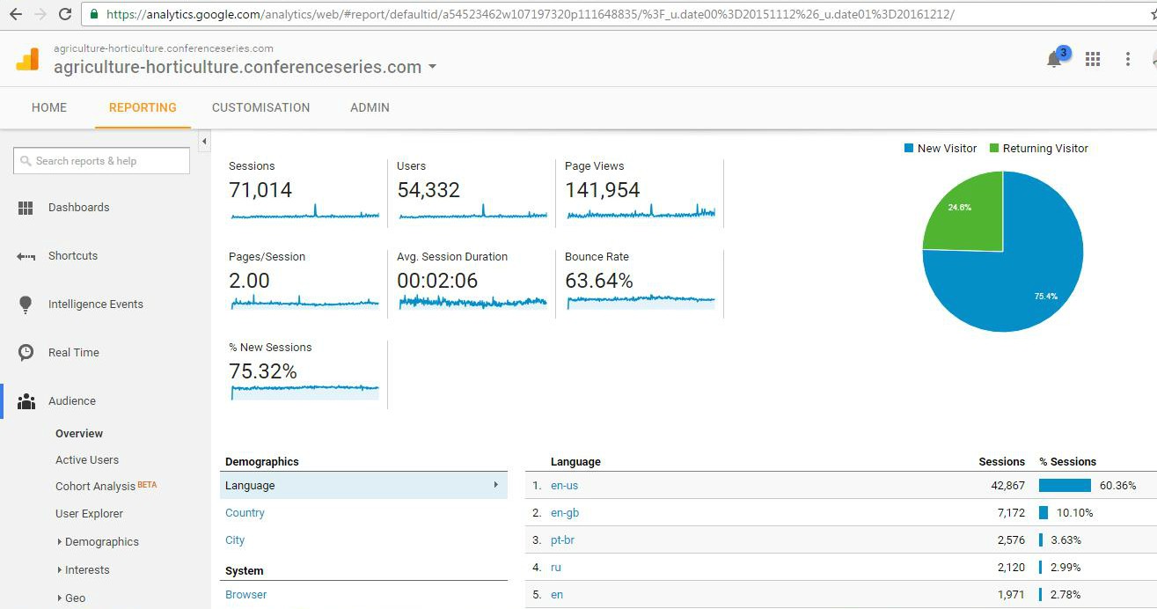
Task: Open Active Users report
Action: point(87,460)
